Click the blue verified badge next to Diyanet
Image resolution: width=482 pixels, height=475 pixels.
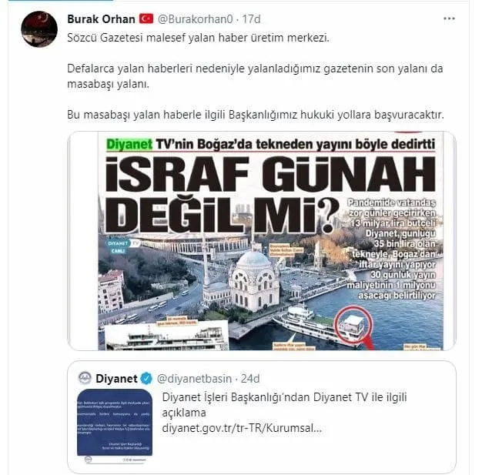point(146,379)
